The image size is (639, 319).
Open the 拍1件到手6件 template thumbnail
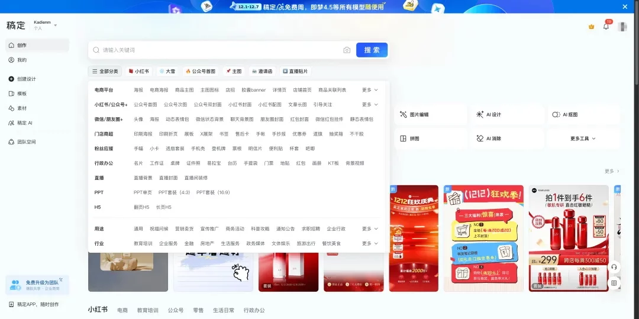[569, 239]
